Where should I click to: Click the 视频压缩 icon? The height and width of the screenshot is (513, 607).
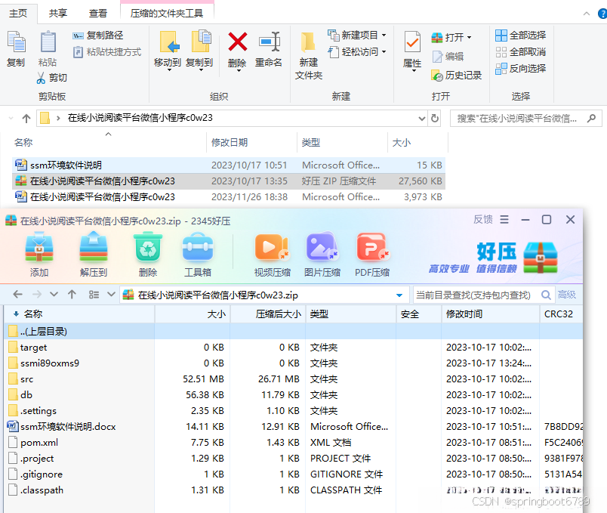tap(272, 247)
